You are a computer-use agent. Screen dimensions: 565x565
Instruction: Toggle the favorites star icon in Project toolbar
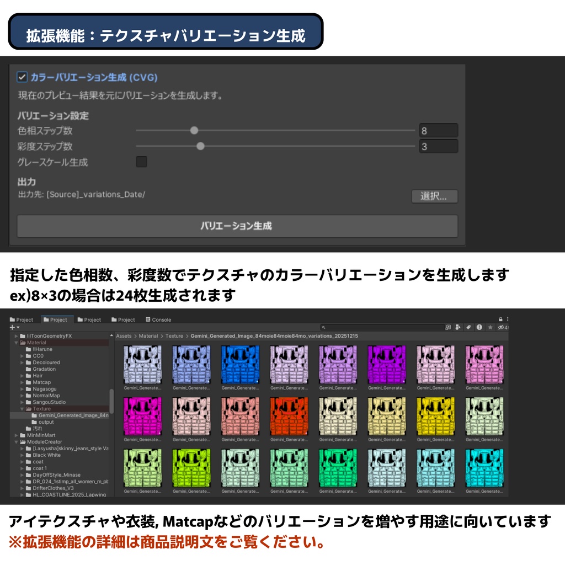(490, 328)
